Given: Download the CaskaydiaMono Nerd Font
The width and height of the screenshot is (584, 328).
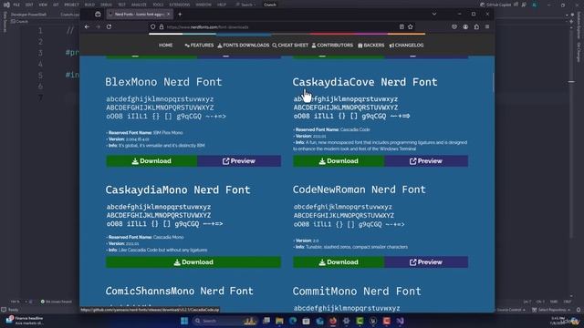Looking at the screenshot, I should tap(193, 262).
